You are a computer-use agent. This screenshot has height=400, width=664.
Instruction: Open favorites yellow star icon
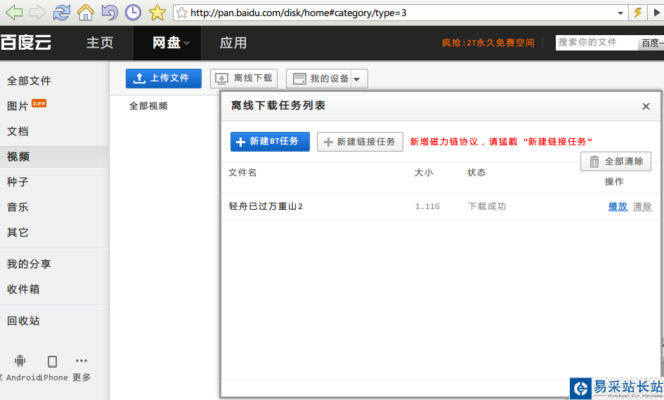(x=157, y=12)
